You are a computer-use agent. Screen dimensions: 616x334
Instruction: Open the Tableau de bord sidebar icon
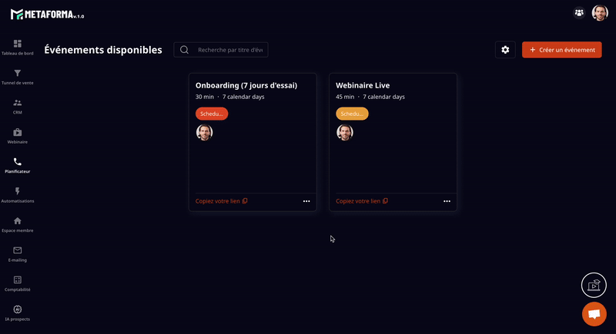point(17,45)
